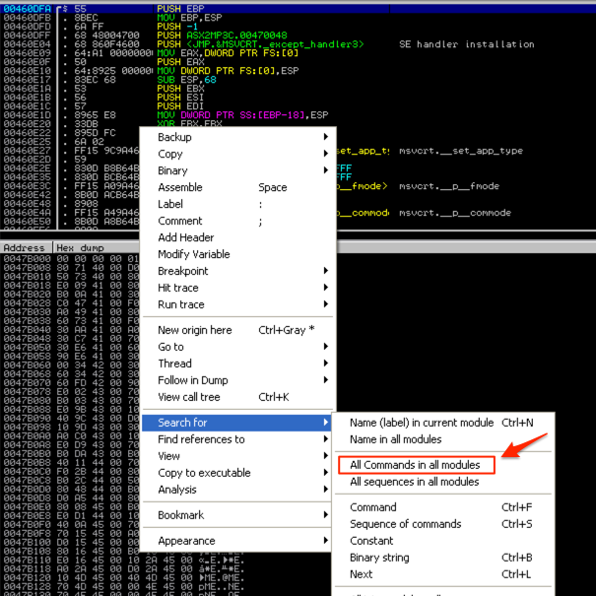Image resolution: width=596 pixels, height=596 pixels.
Task: Choose Sequence of commands entry
Action: pos(443,524)
